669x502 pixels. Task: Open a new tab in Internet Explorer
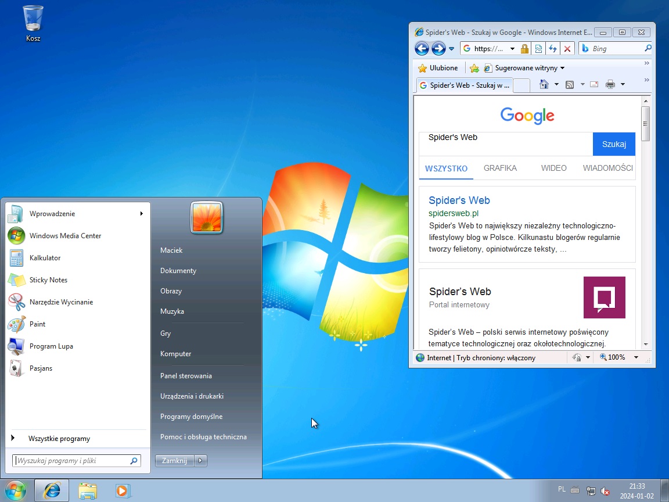click(x=521, y=85)
